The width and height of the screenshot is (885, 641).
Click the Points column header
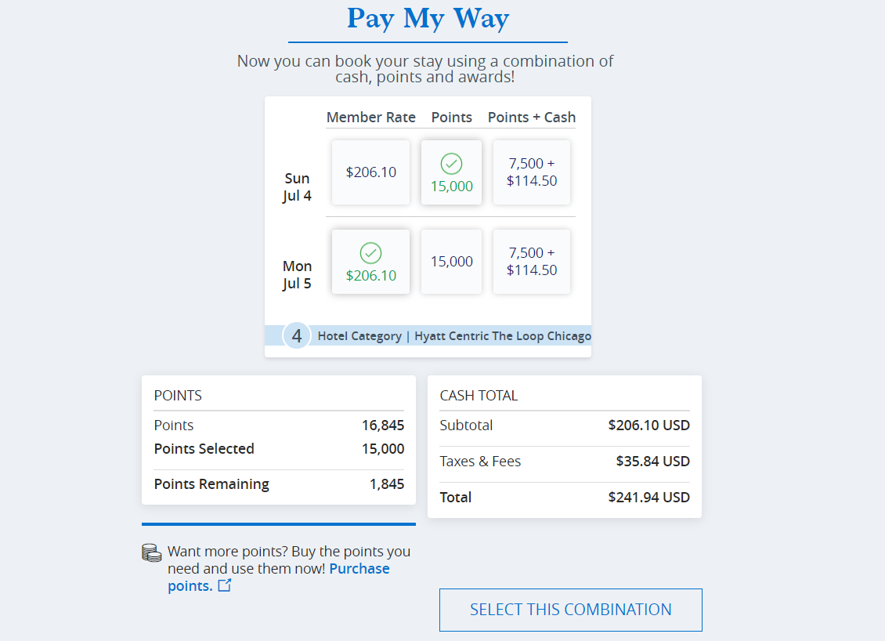point(452,117)
